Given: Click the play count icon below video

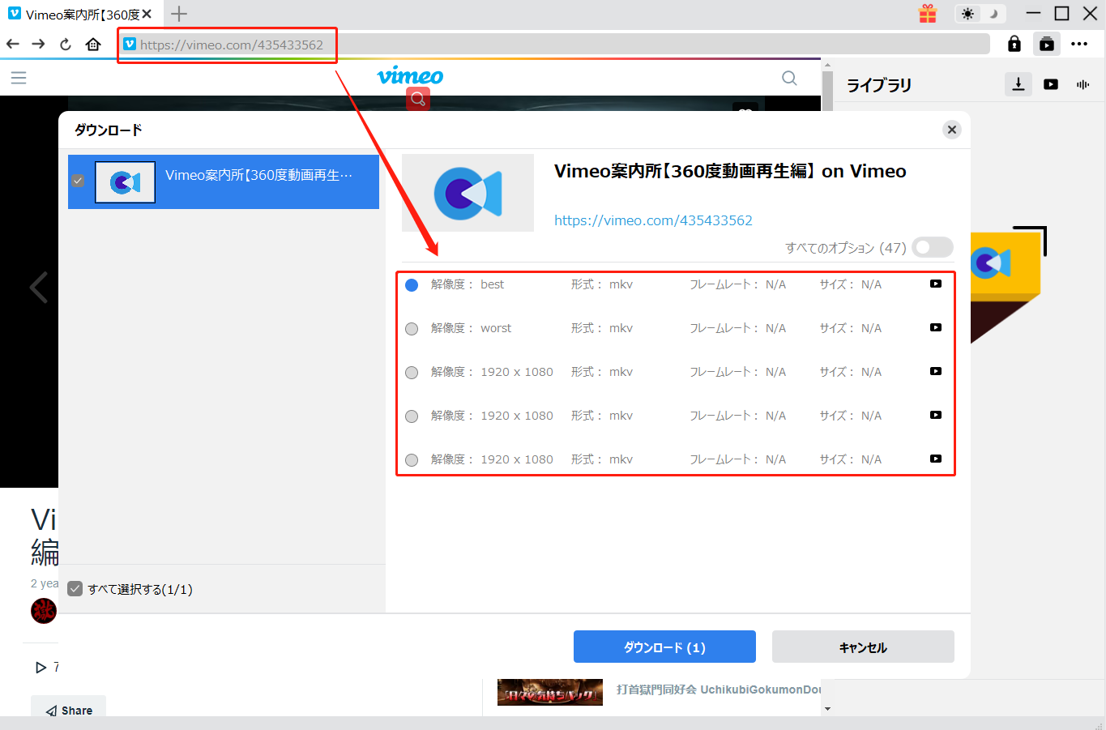Looking at the screenshot, I should [41, 668].
